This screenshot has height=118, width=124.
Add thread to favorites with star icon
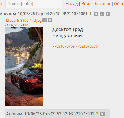pyautogui.click(x=96, y=14)
